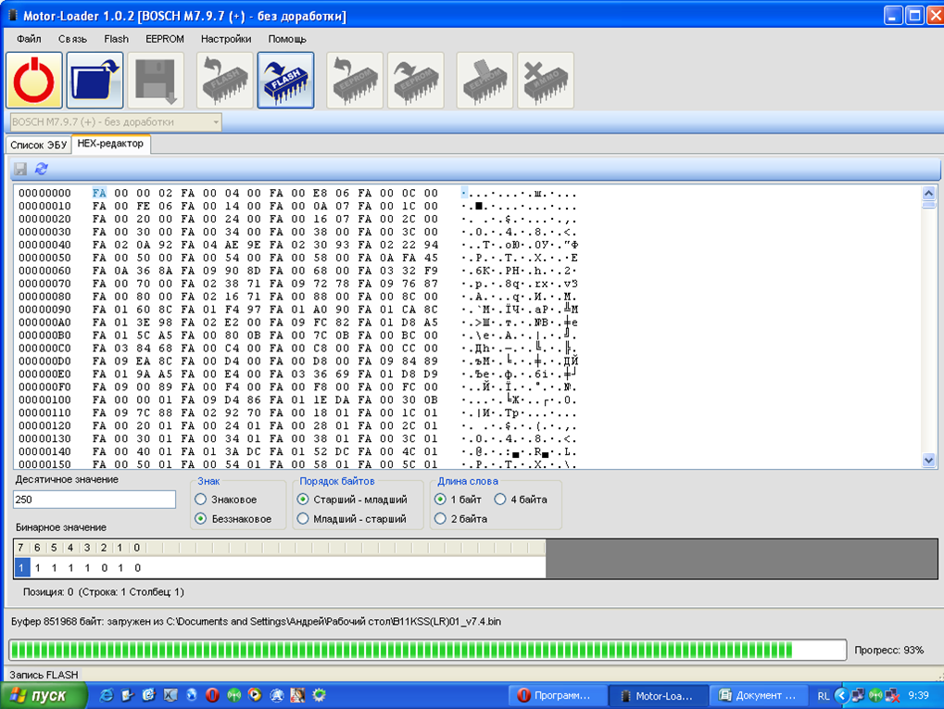This screenshot has width=944, height=709.
Task: Click the Read EEPROM chip icon
Action: 355,81
